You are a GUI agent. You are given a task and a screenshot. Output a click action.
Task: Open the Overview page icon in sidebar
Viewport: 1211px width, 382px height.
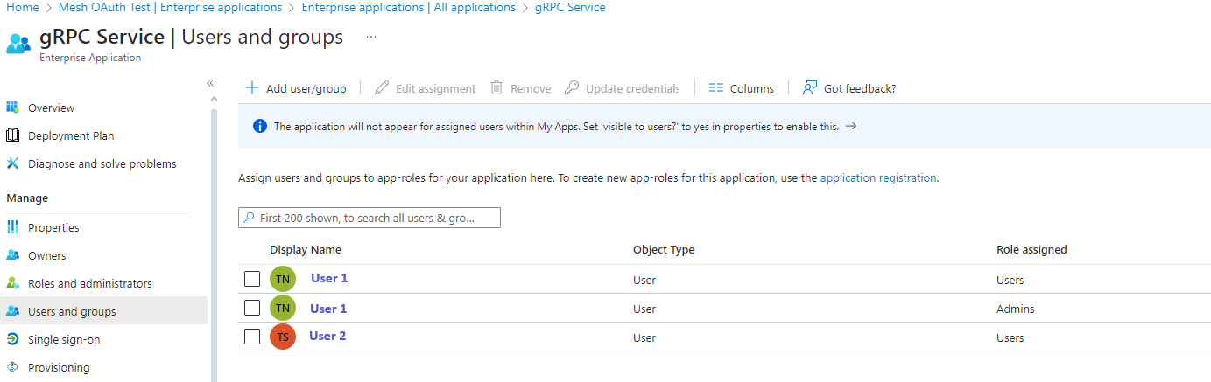pos(12,108)
